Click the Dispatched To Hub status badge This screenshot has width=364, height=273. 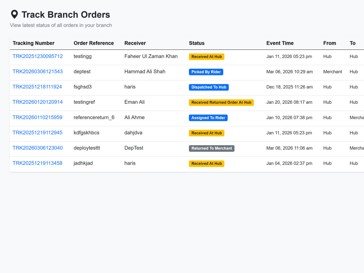pos(209,87)
